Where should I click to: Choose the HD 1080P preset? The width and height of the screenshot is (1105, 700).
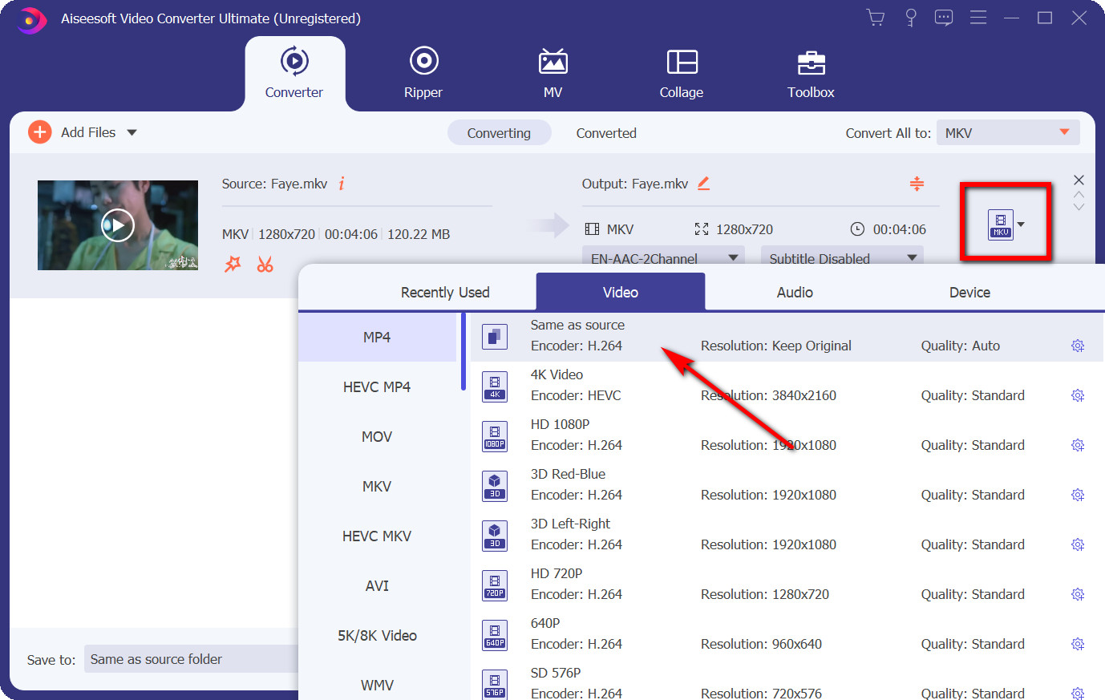click(x=787, y=435)
